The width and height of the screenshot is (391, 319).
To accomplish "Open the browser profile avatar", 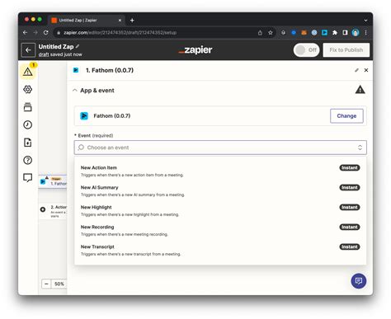I will [x=356, y=33].
